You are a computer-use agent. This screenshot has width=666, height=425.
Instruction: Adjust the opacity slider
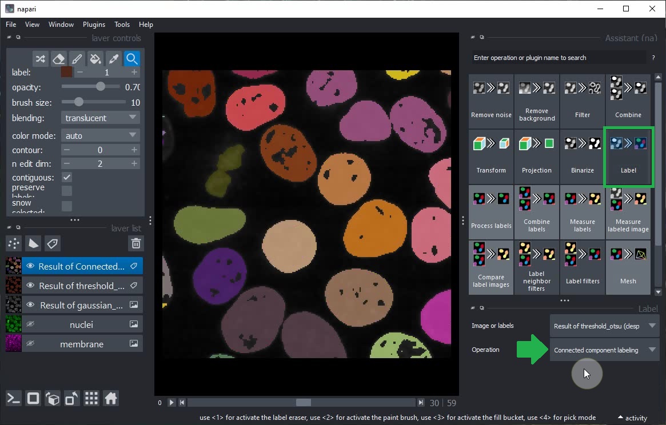point(101,87)
